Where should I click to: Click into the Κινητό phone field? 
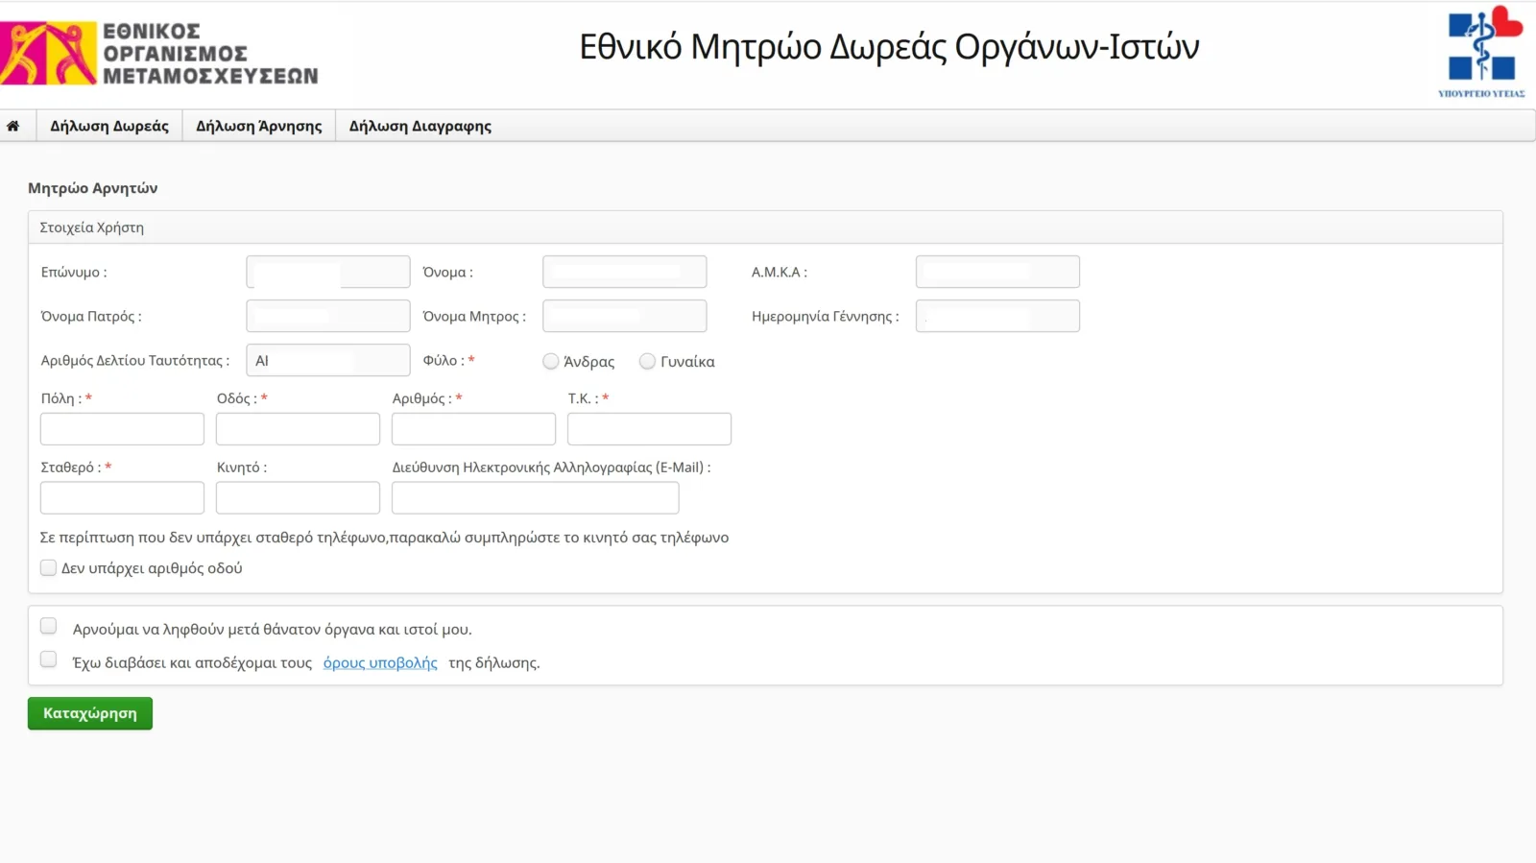point(298,498)
